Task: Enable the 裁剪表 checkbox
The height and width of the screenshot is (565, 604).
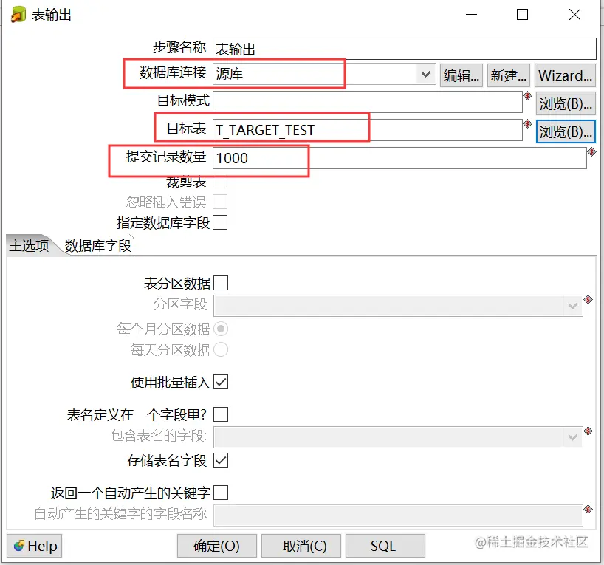Action: [x=220, y=181]
